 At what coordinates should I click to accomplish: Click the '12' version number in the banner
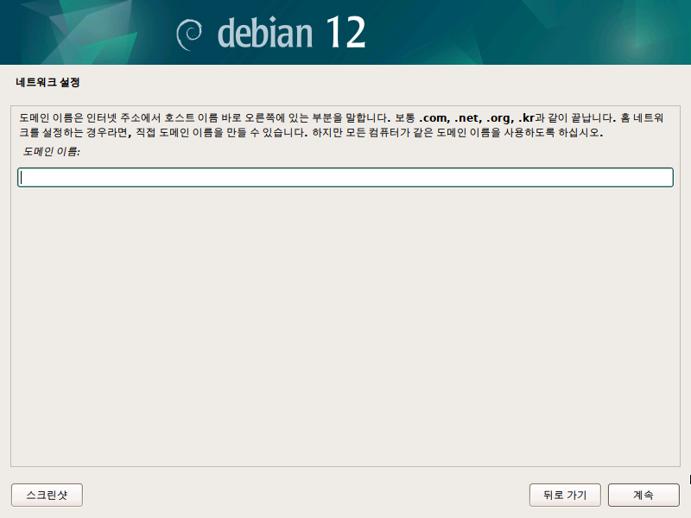coord(346,32)
